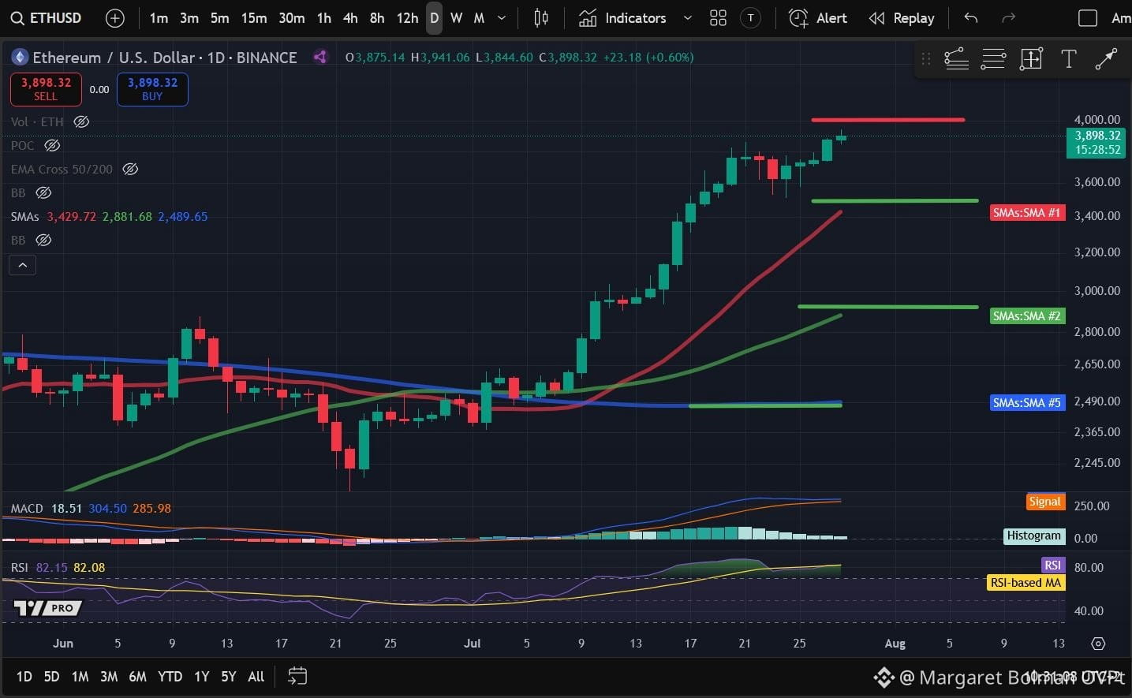This screenshot has height=698, width=1132.
Task: Open the candlestick chart type selector
Action: (x=541, y=18)
